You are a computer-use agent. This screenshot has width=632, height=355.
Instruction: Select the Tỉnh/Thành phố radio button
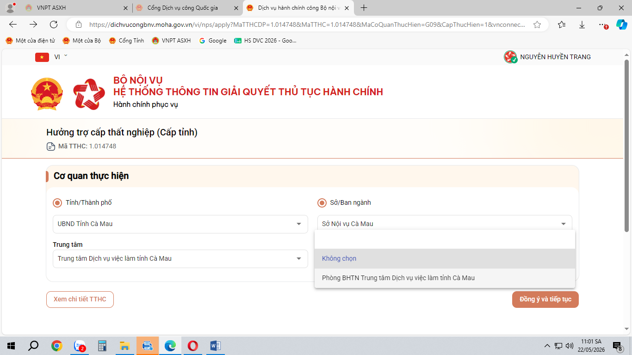(x=57, y=203)
